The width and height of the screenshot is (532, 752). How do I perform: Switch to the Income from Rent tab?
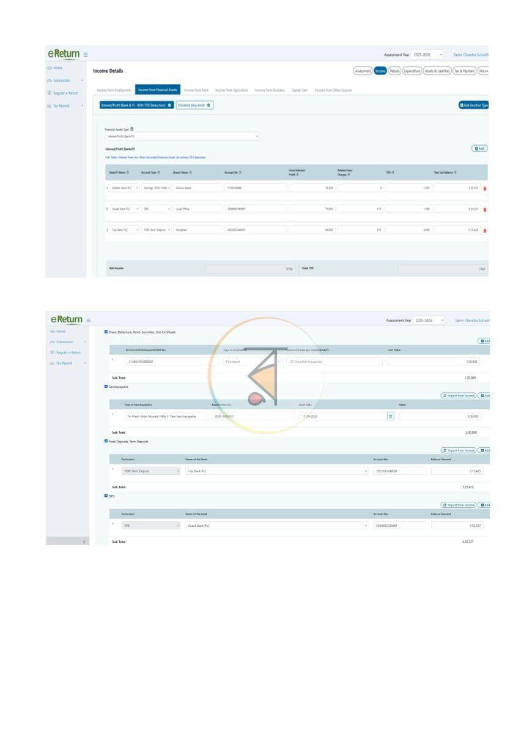coord(196,91)
